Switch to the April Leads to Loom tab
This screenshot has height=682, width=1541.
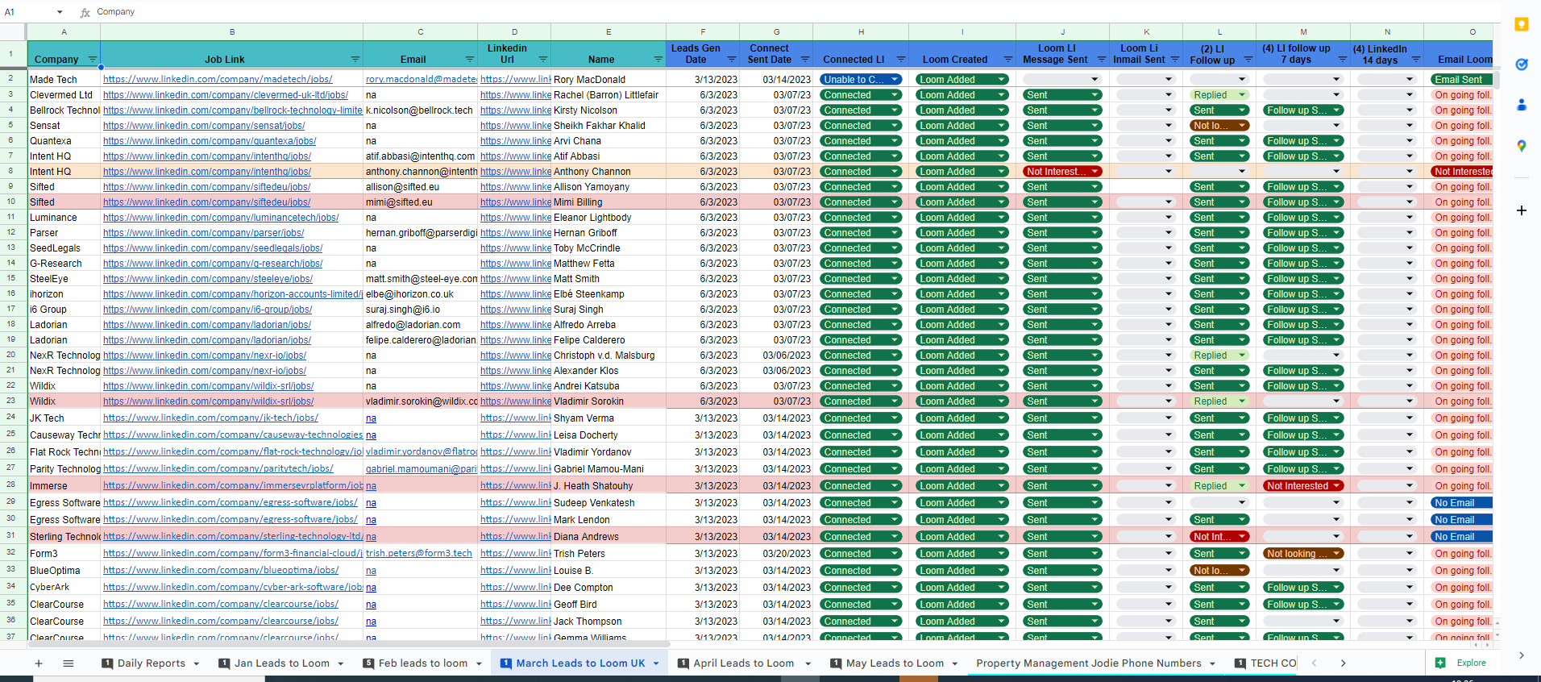743,663
